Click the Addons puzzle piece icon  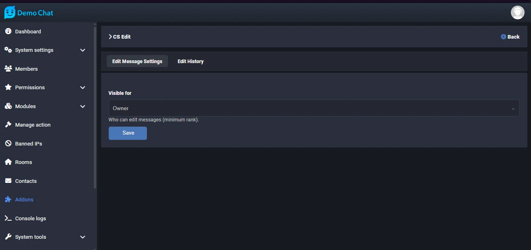pyautogui.click(x=8, y=199)
